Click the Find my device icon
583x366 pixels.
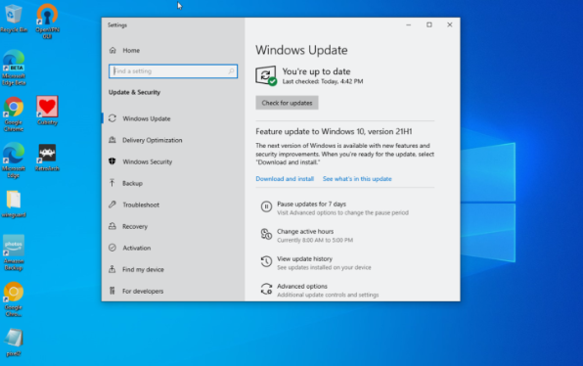pos(112,269)
